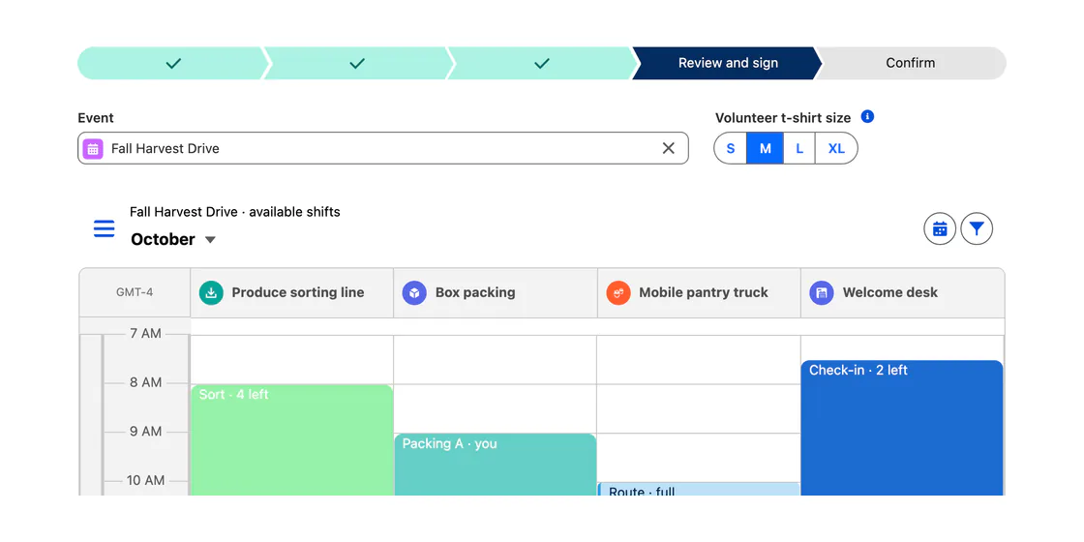Expand the October month dropdown arrow
Viewport: 1084px width, 542px height.
(x=211, y=240)
